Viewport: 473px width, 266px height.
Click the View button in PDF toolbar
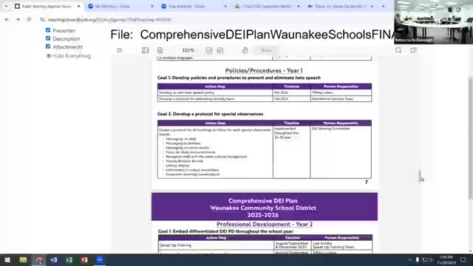(x=266, y=50)
